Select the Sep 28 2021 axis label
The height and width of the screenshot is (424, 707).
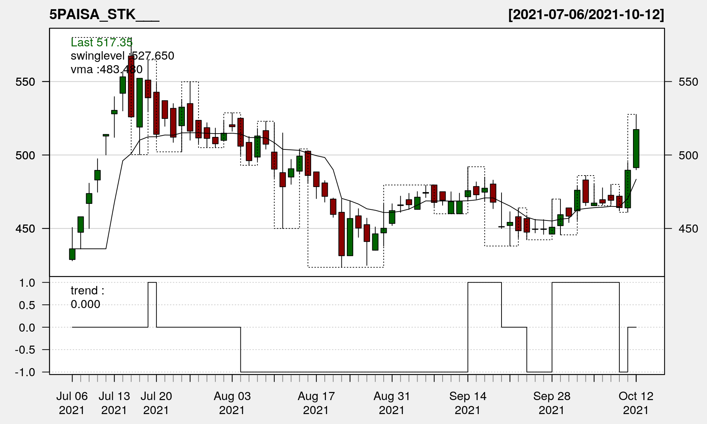tap(552, 403)
